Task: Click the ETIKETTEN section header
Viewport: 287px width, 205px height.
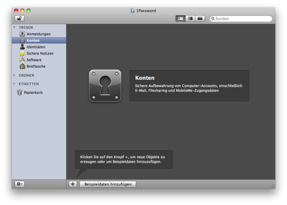Action: [29, 84]
